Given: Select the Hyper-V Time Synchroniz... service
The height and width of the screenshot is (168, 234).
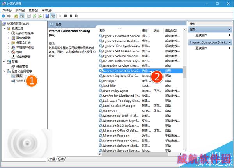Looking at the screenshot, I should tap(140, 46).
